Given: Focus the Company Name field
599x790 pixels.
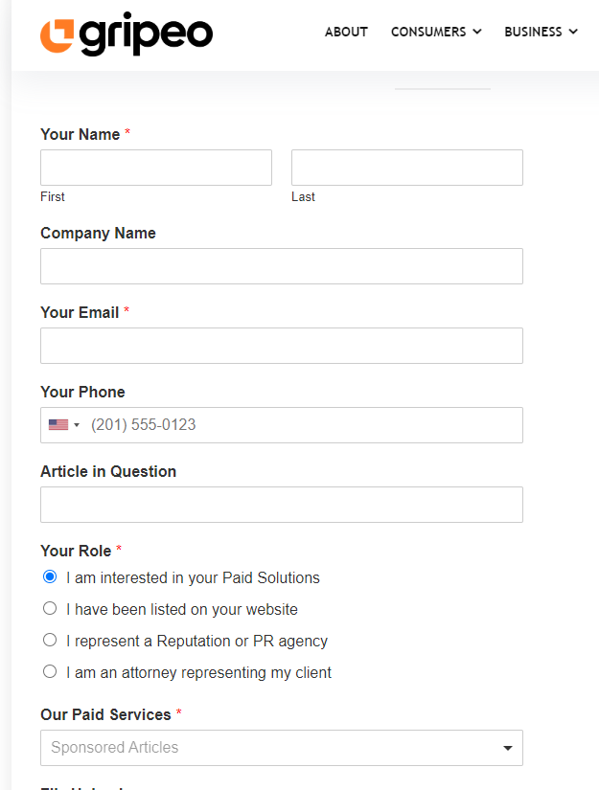Looking at the screenshot, I should coord(282,266).
